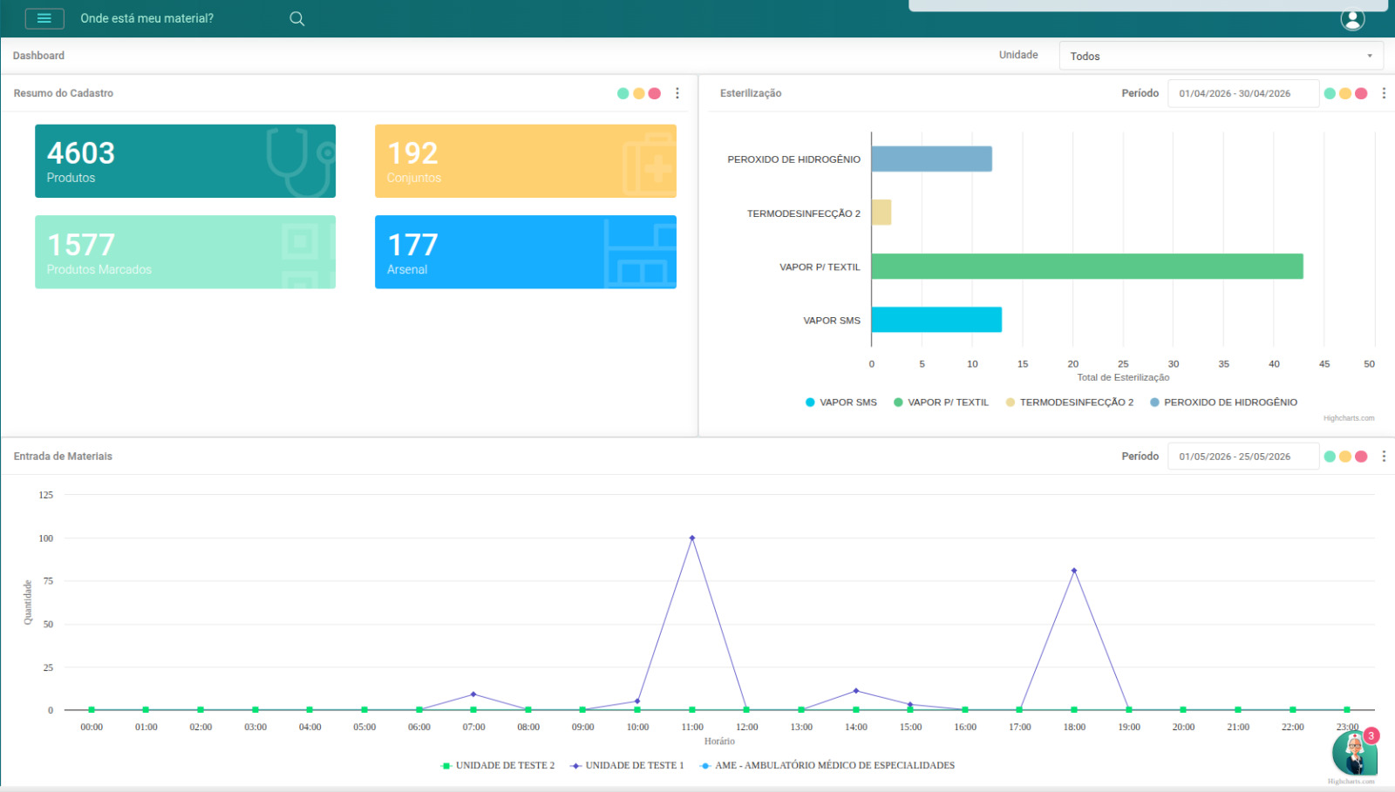Click the TERMODESINFECÇÃO 2 bar

point(881,213)
